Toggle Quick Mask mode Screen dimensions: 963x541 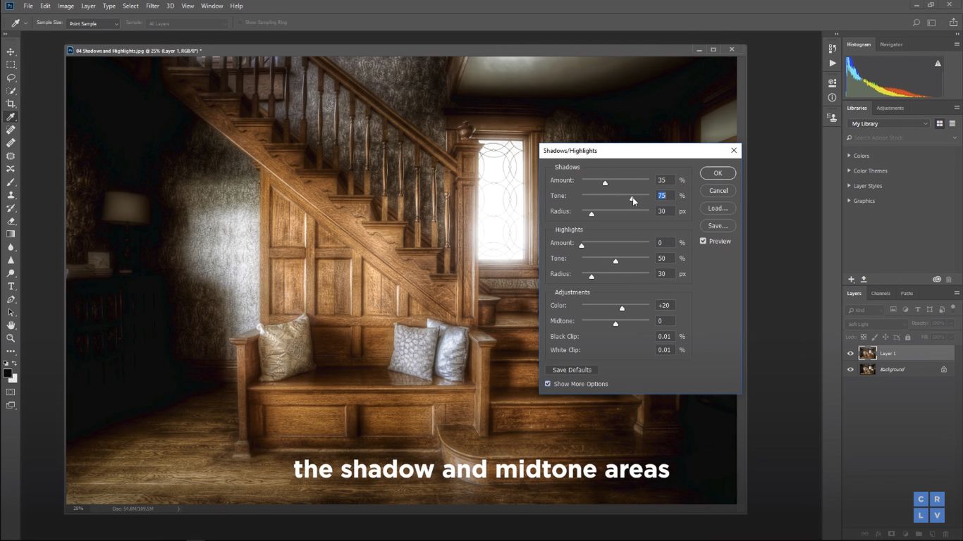(x=11, y=392)
